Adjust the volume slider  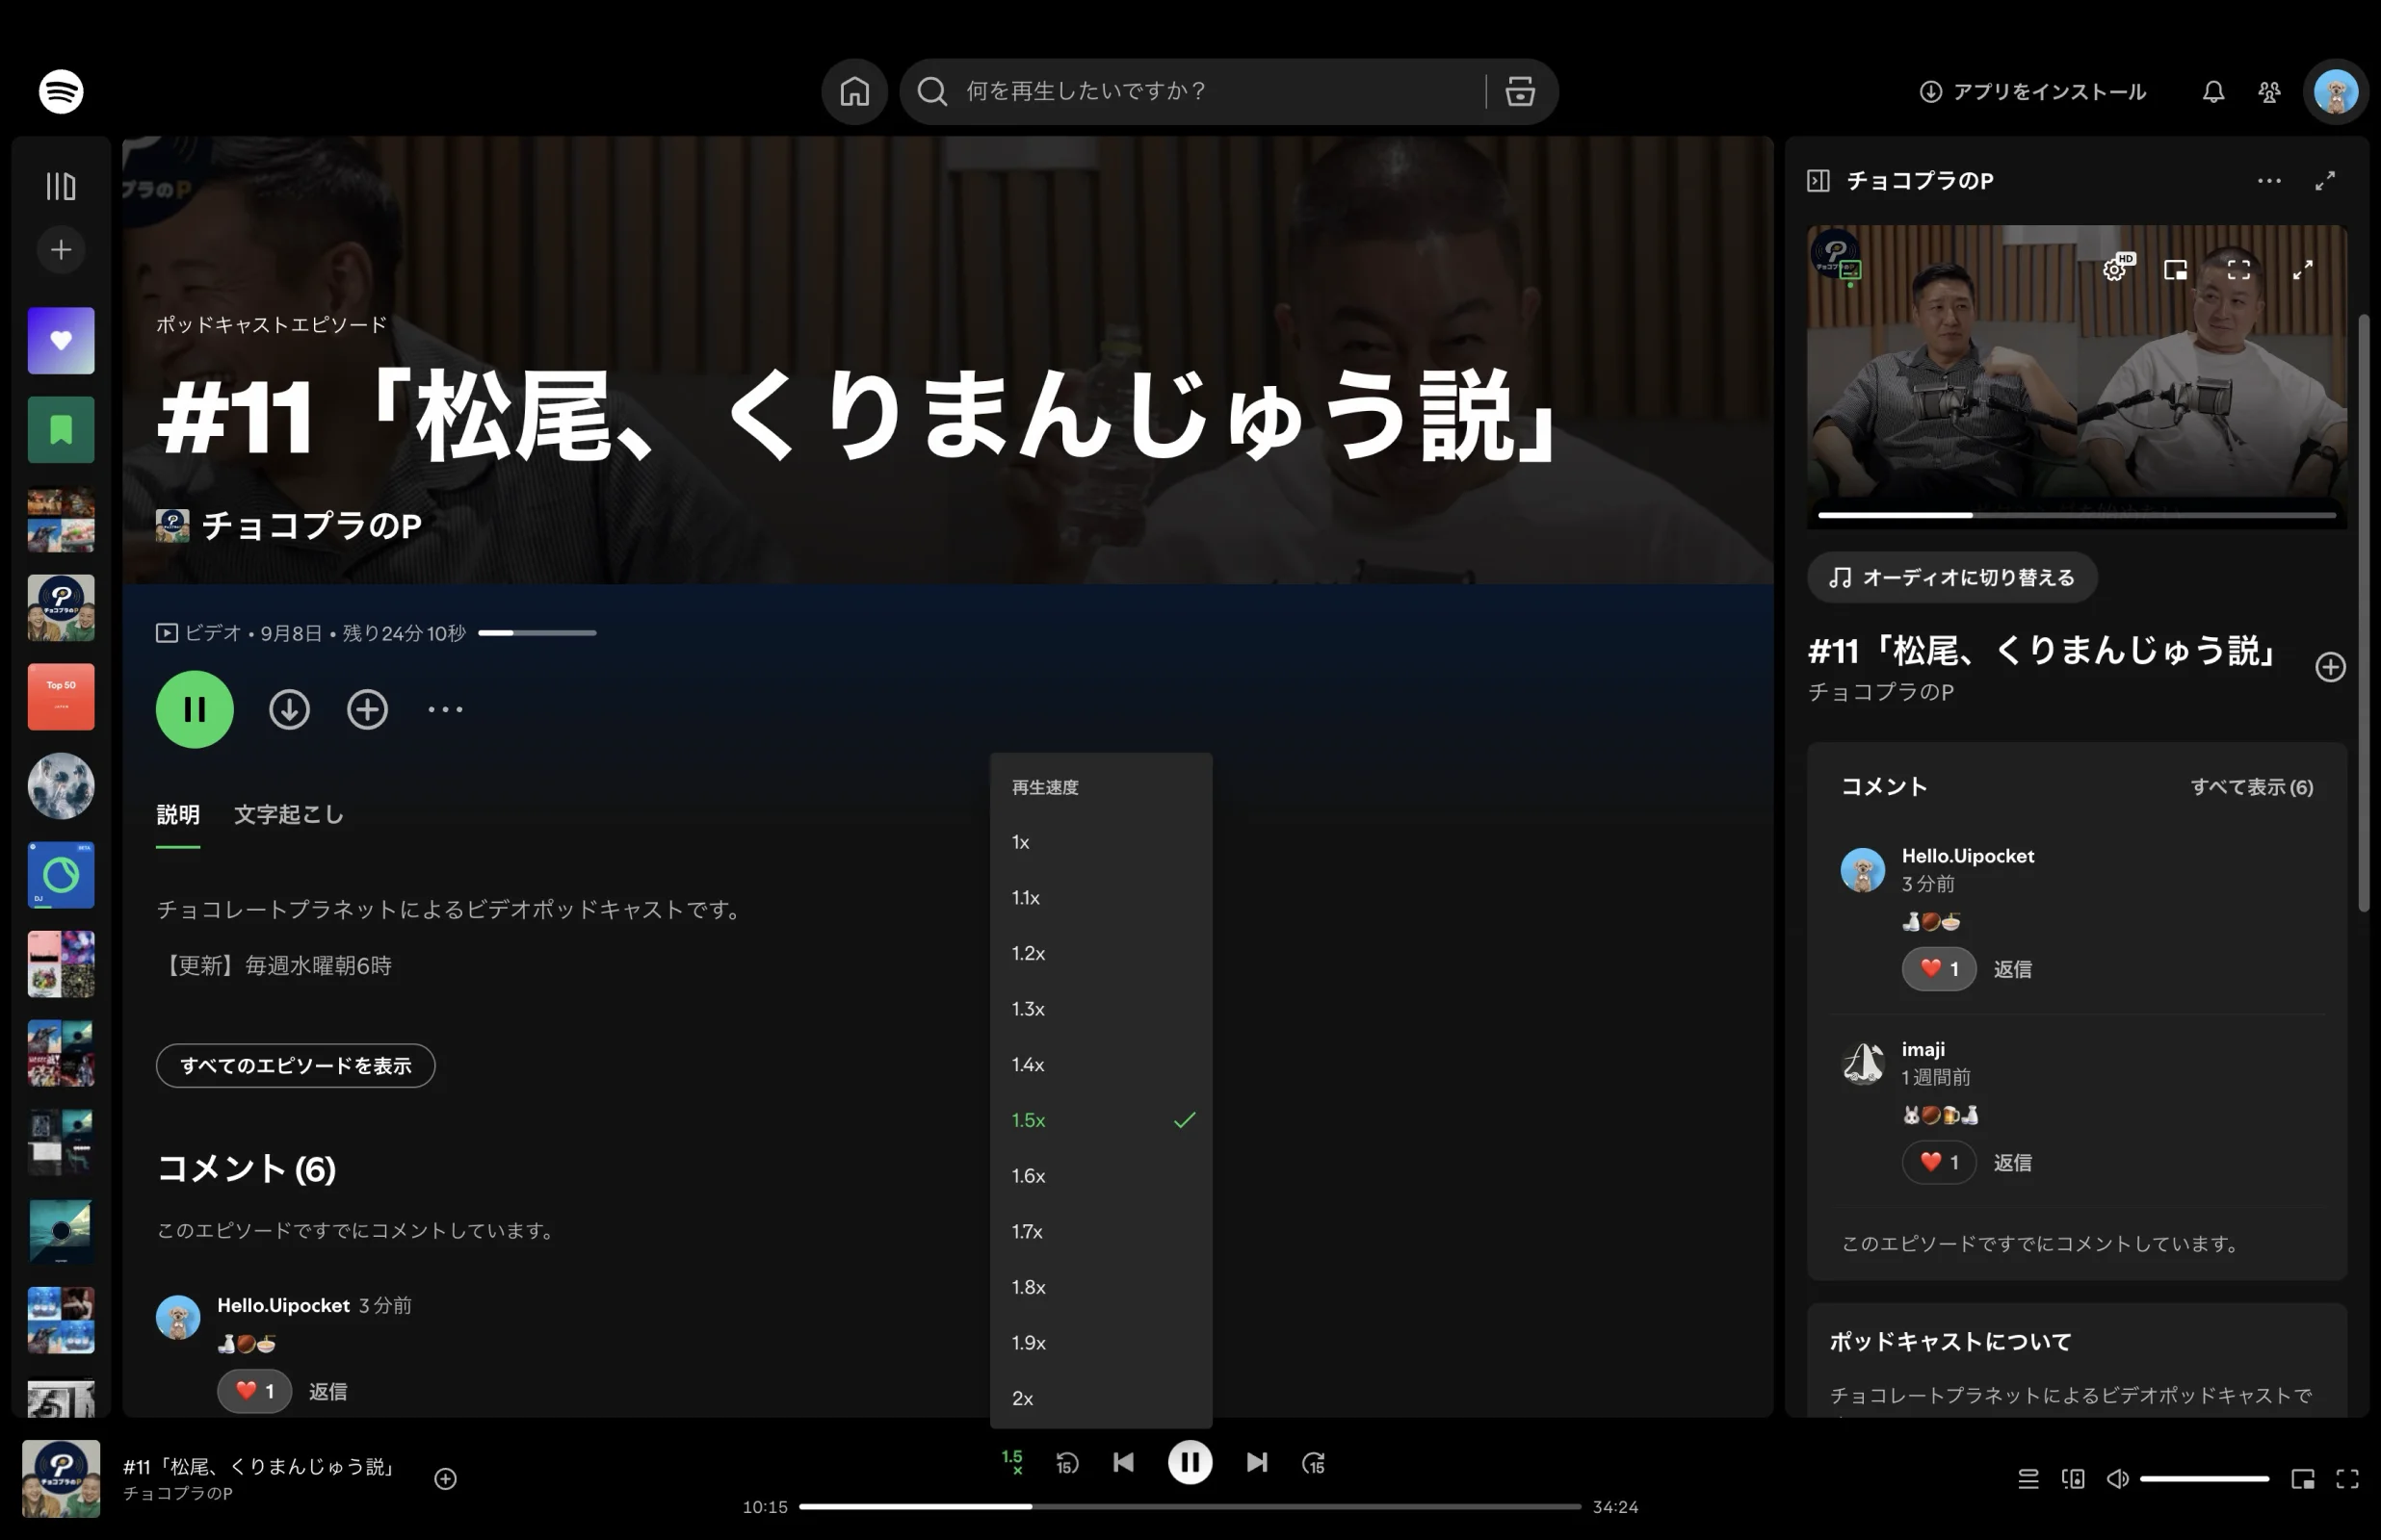click(x=2204, y=1478)
